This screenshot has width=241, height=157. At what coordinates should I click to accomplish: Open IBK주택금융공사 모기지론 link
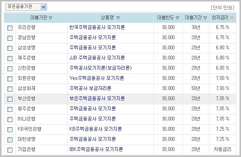click(x=96, y=149)
